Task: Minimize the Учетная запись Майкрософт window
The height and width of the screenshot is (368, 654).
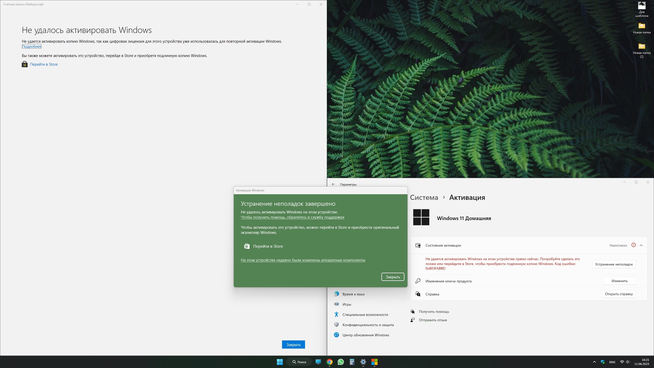Action: [x=297, y=4]
